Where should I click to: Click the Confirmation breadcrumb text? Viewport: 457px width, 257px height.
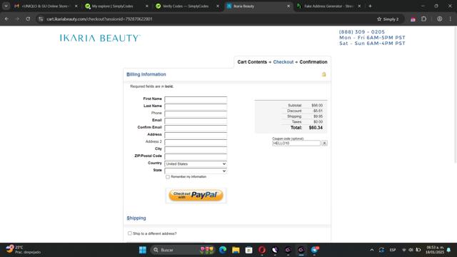coord(313,62)
